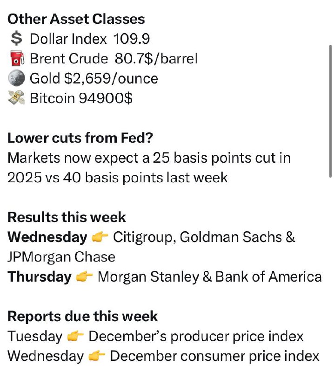Click the Gold $2,659/ounce text

click(94, 78)
